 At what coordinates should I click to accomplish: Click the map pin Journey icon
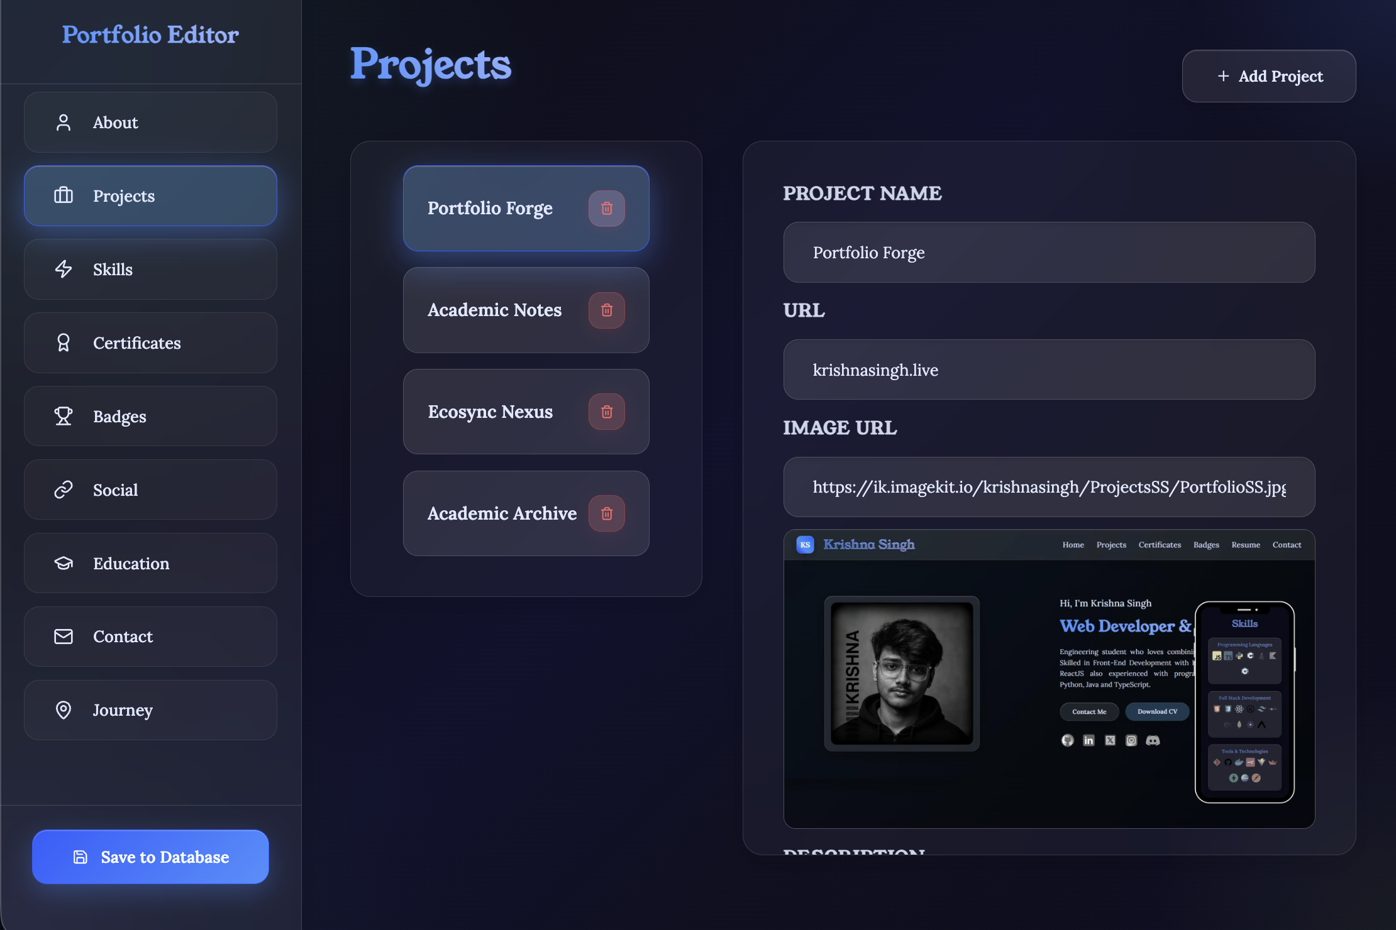point(64,710)
